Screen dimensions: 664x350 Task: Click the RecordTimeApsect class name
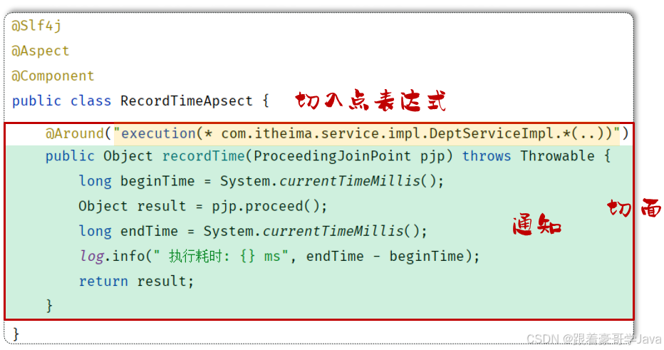[187, 101]
